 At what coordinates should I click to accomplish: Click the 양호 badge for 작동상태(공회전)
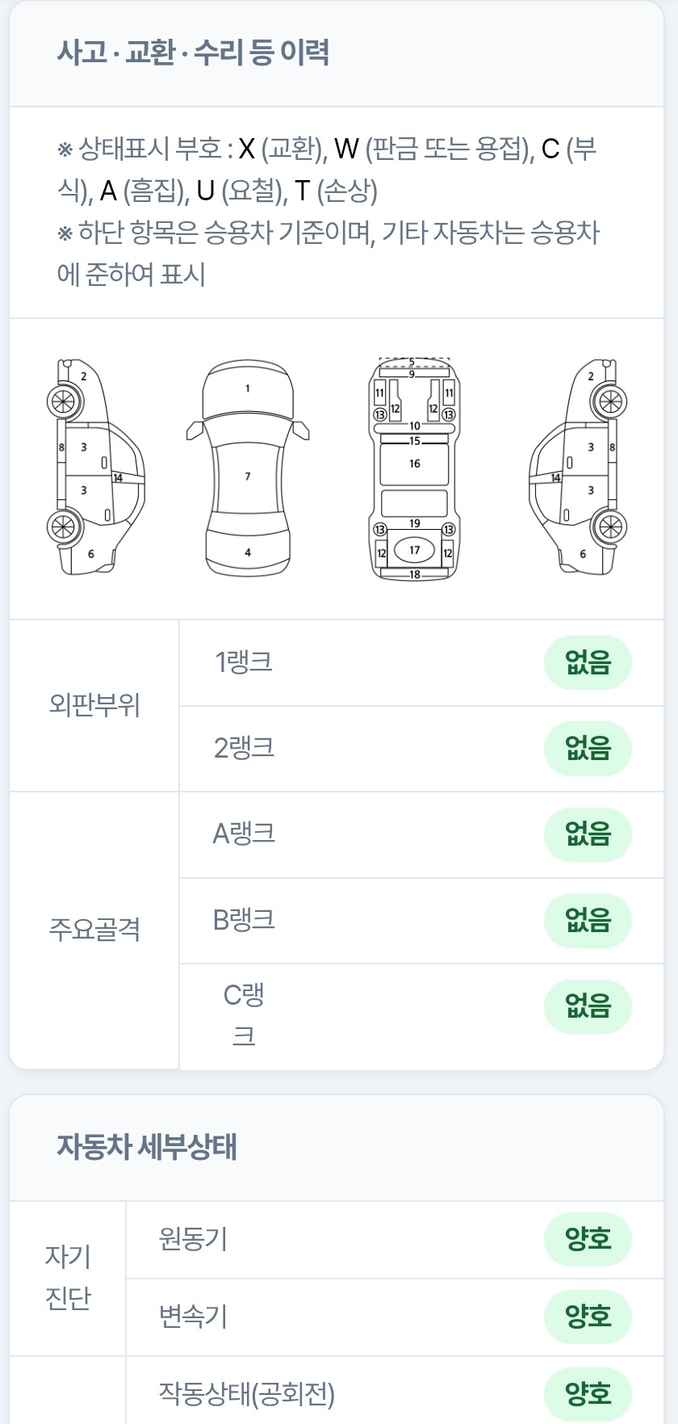click(588, 1394)
